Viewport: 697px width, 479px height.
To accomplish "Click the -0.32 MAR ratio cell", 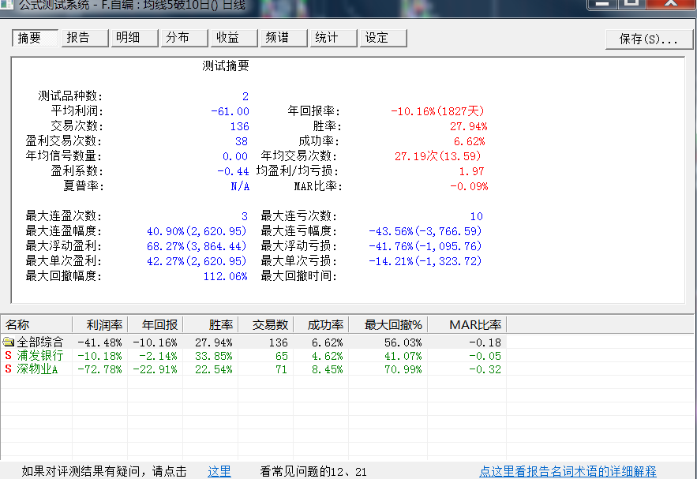I will [x=485, y=369].
